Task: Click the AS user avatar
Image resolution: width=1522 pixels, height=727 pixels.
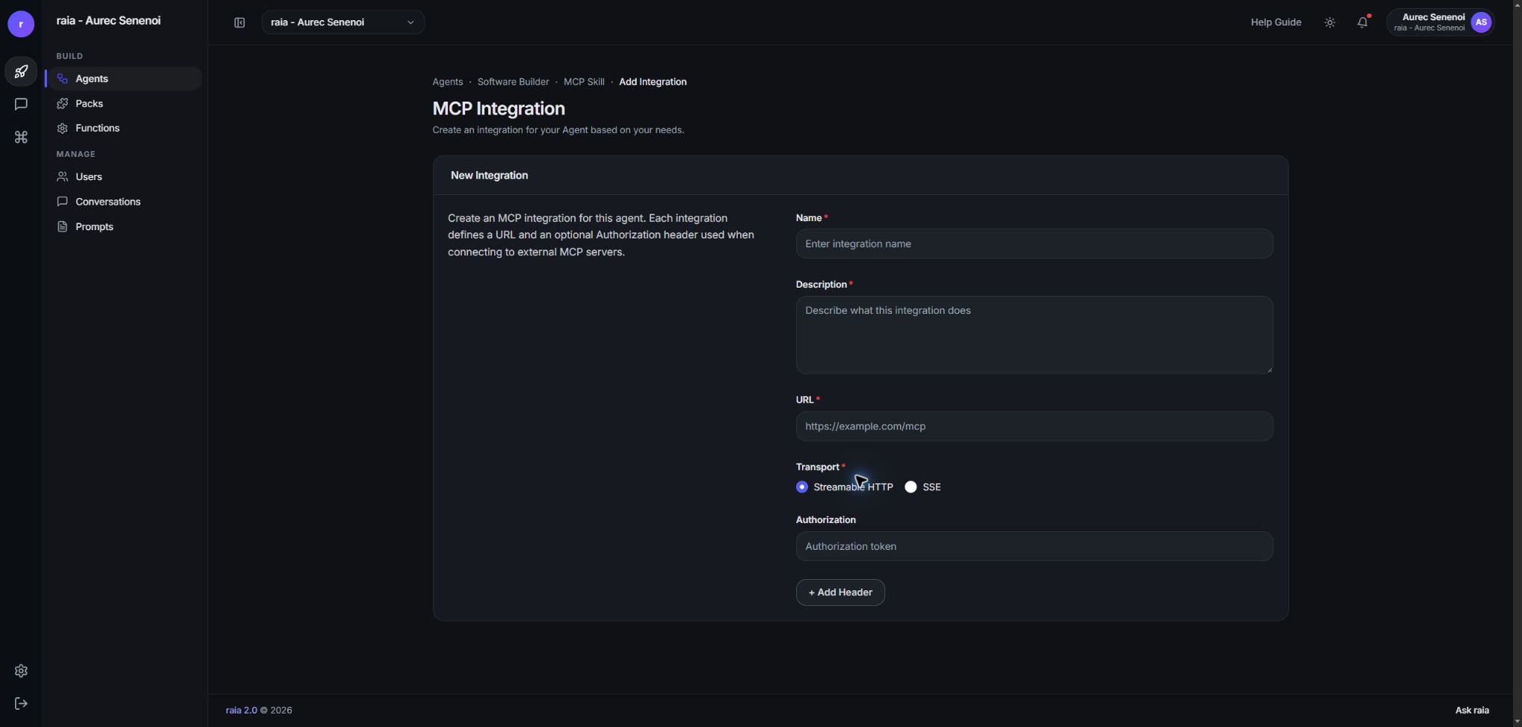Action: click(1481, 22)
